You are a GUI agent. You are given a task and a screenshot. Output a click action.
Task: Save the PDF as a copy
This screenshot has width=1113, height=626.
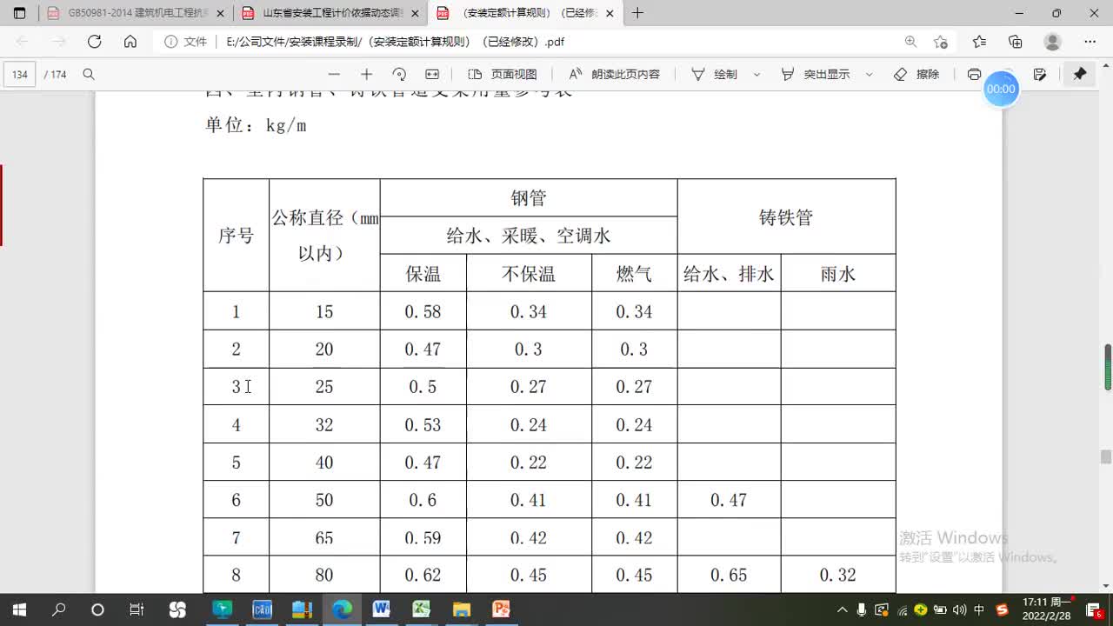pyautogui.click(x=1040, y=75)
